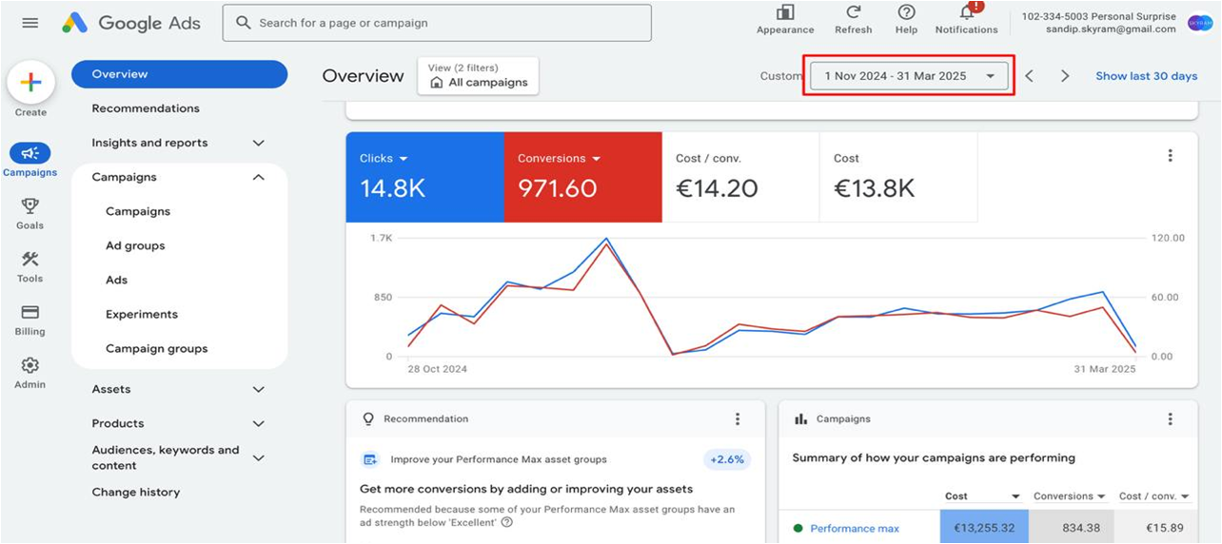The image size is (1222, 544).
Task: Click the account profile avatar
Action: coord(1200,22)
